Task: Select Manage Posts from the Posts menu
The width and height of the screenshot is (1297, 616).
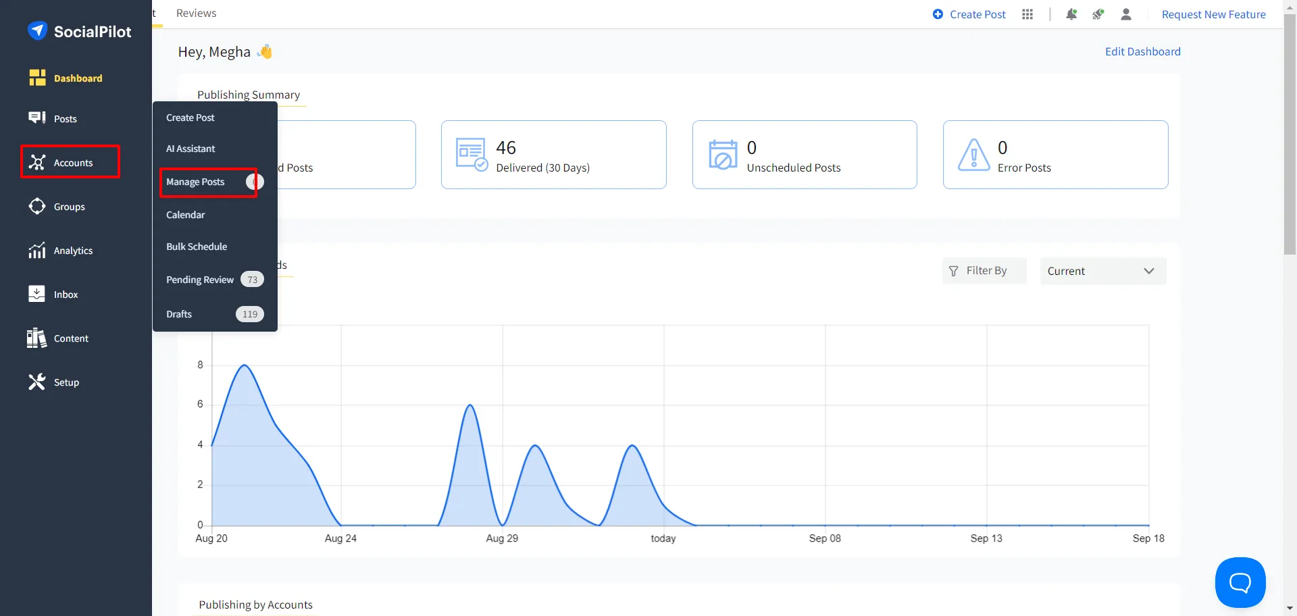Action: 195,182
